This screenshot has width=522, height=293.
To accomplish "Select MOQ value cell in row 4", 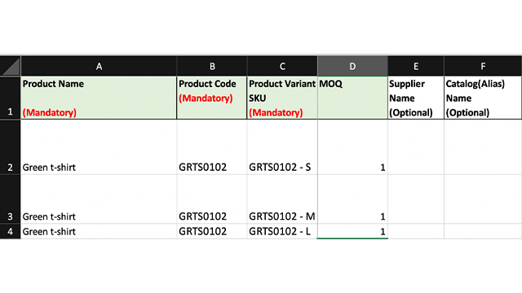I will click(x=352, y=231).
